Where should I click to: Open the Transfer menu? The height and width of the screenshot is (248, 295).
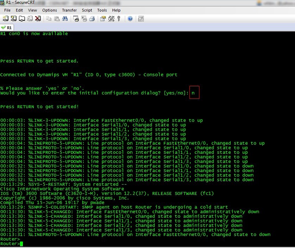(69, 10)
